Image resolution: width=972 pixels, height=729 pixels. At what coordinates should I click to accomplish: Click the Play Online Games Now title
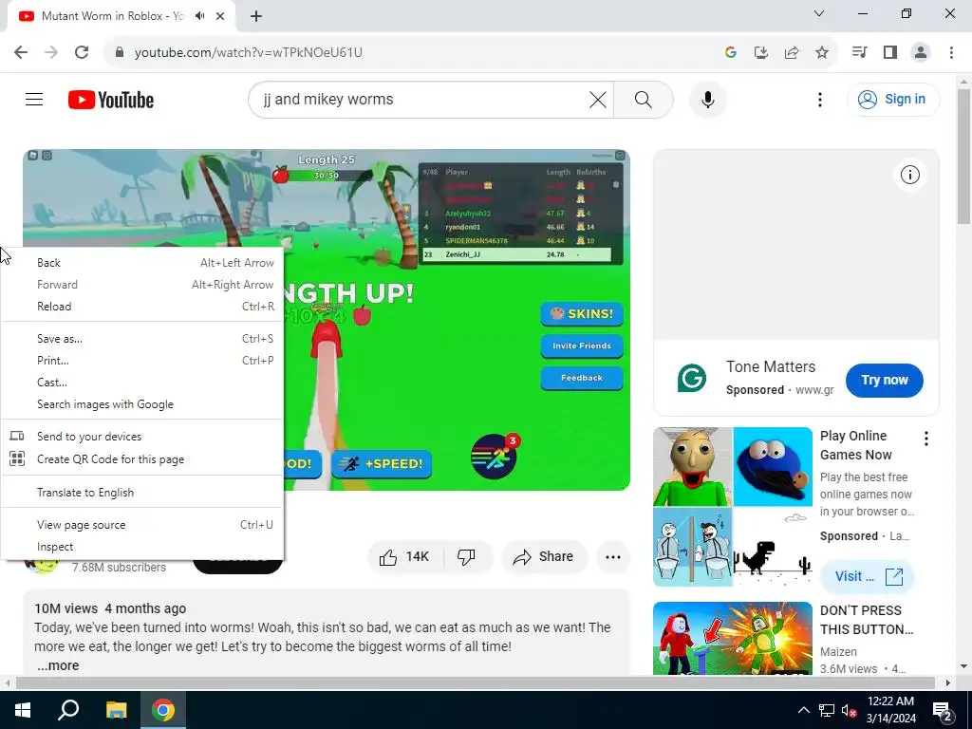[x=855, y=445]
